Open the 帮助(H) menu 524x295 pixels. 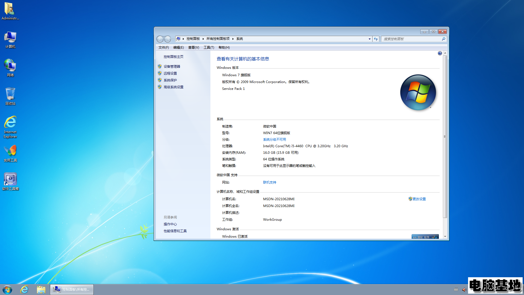(x=224, y=48)
